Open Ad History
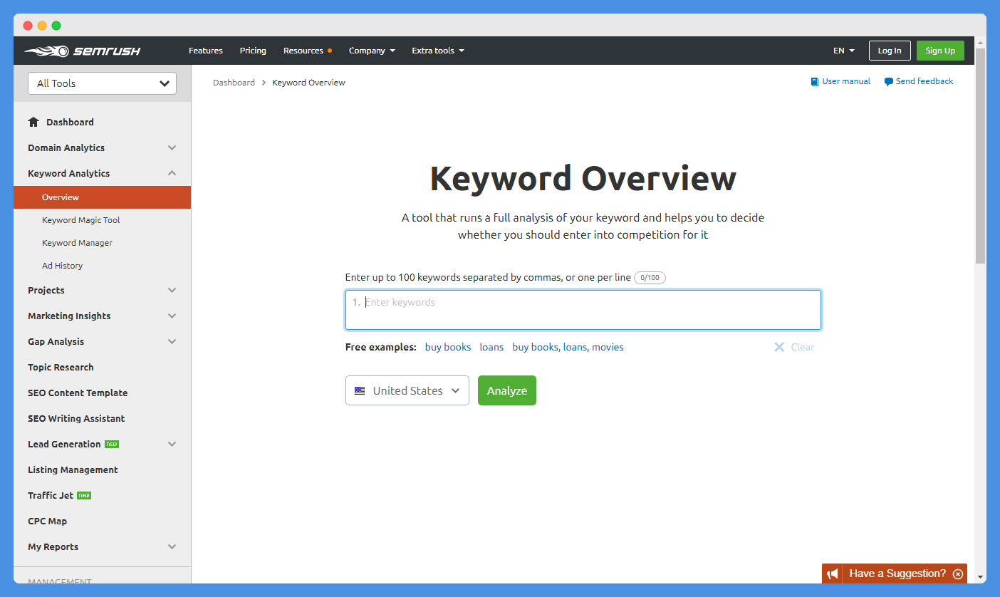The image size is (1000, 597). click(x=62, y=266)
